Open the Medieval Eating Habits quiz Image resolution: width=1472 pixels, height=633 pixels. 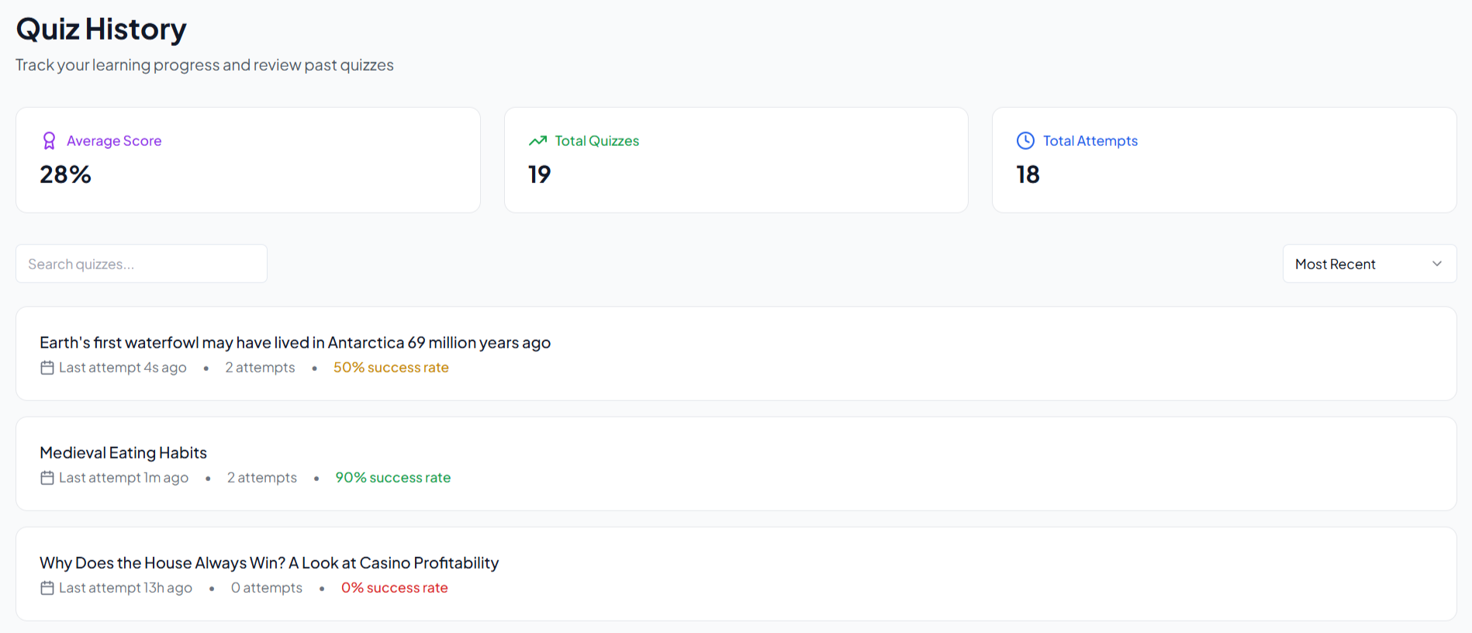(x=123, y=453)
